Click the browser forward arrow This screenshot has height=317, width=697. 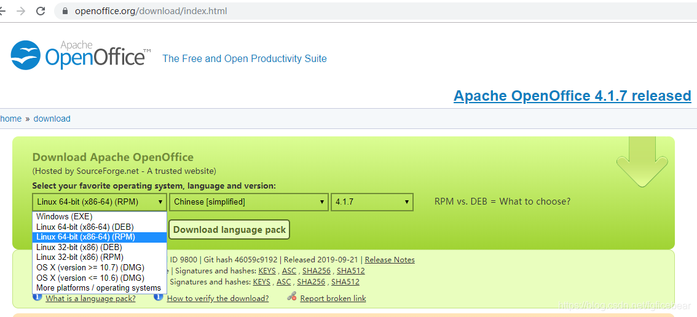tap(20, 11)
